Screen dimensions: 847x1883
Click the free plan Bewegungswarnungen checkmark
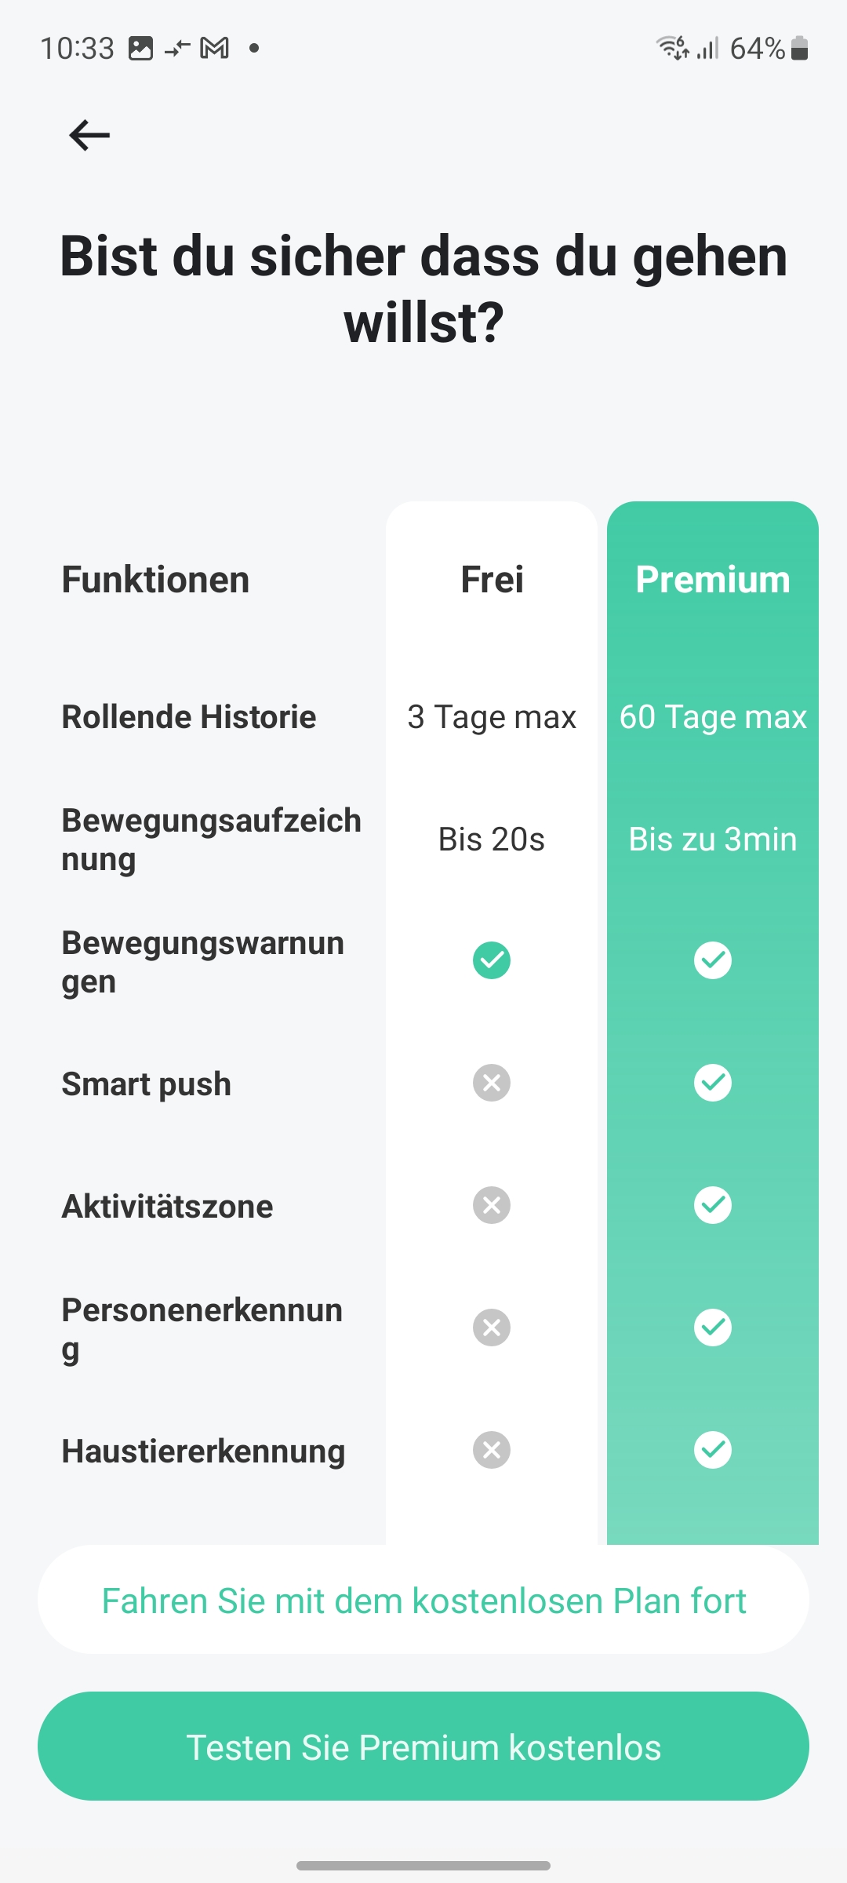click(492, 960)
